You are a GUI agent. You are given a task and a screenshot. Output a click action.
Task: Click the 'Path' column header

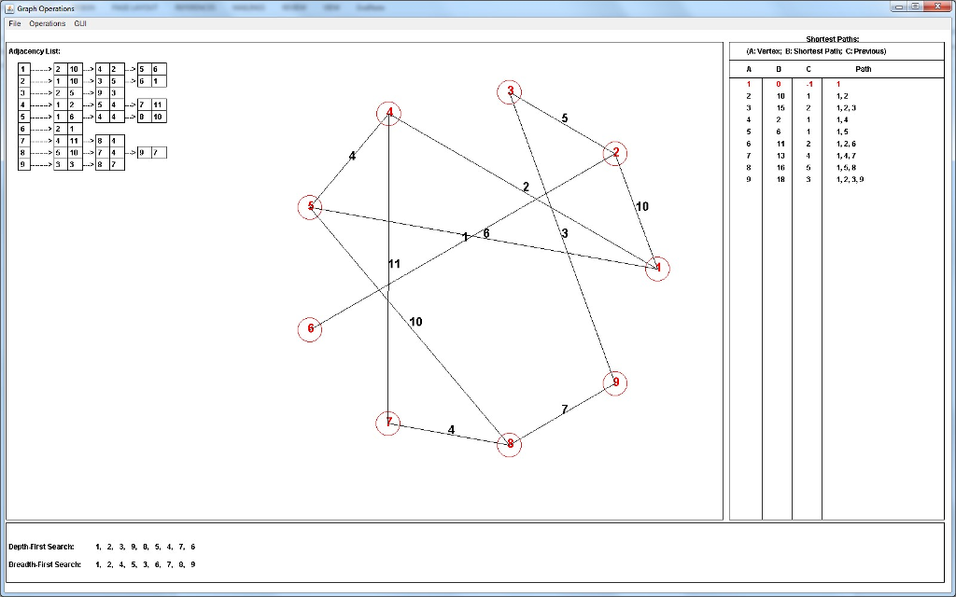pos(864,69)
